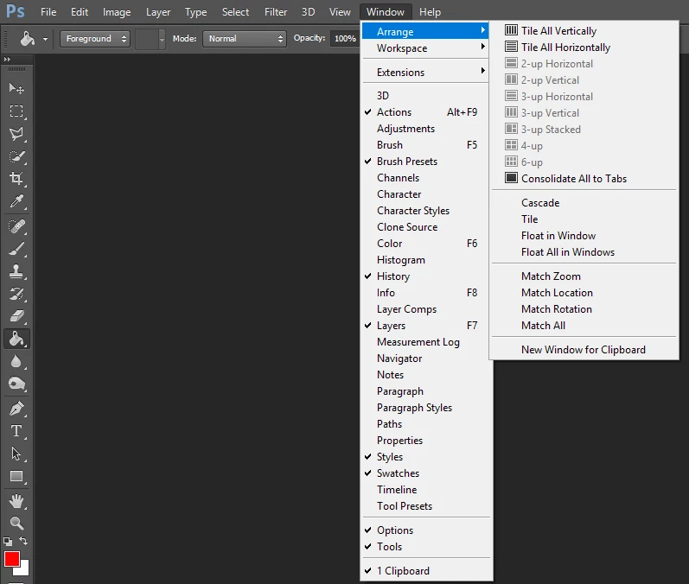Open the Help menu
This screenshot has width=689, height=584.
point(430,12)
